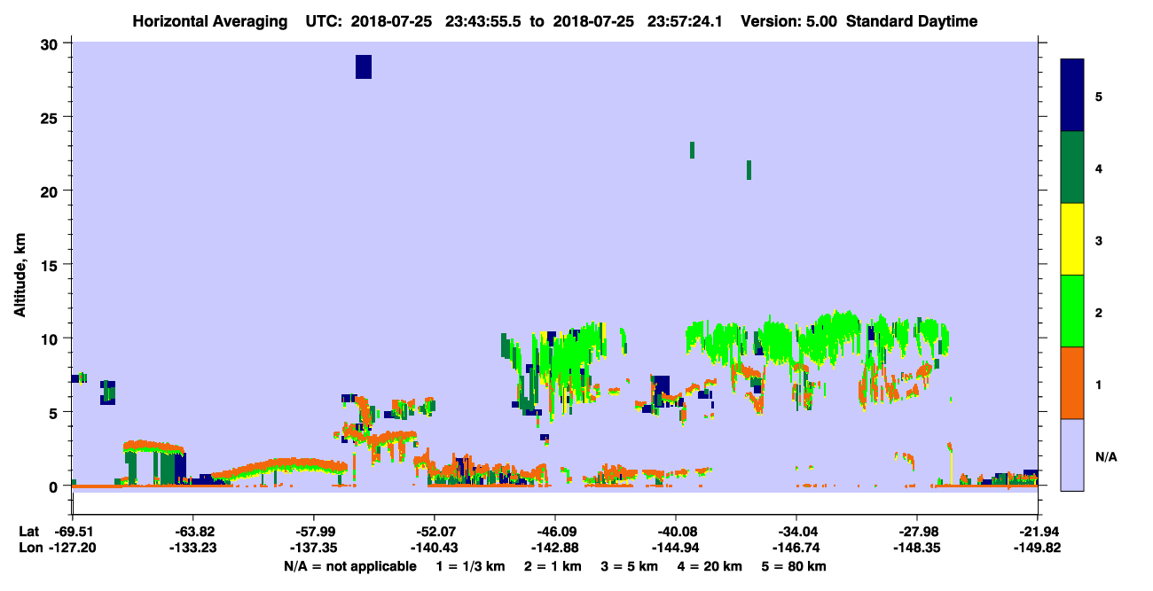Click the 'Lat' axis row label
Screen dimensions: 1153x591
27,532
